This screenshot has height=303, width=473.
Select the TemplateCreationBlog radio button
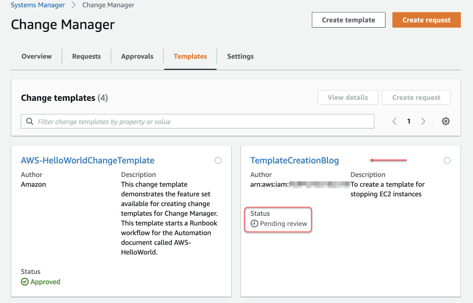point(447,160)
